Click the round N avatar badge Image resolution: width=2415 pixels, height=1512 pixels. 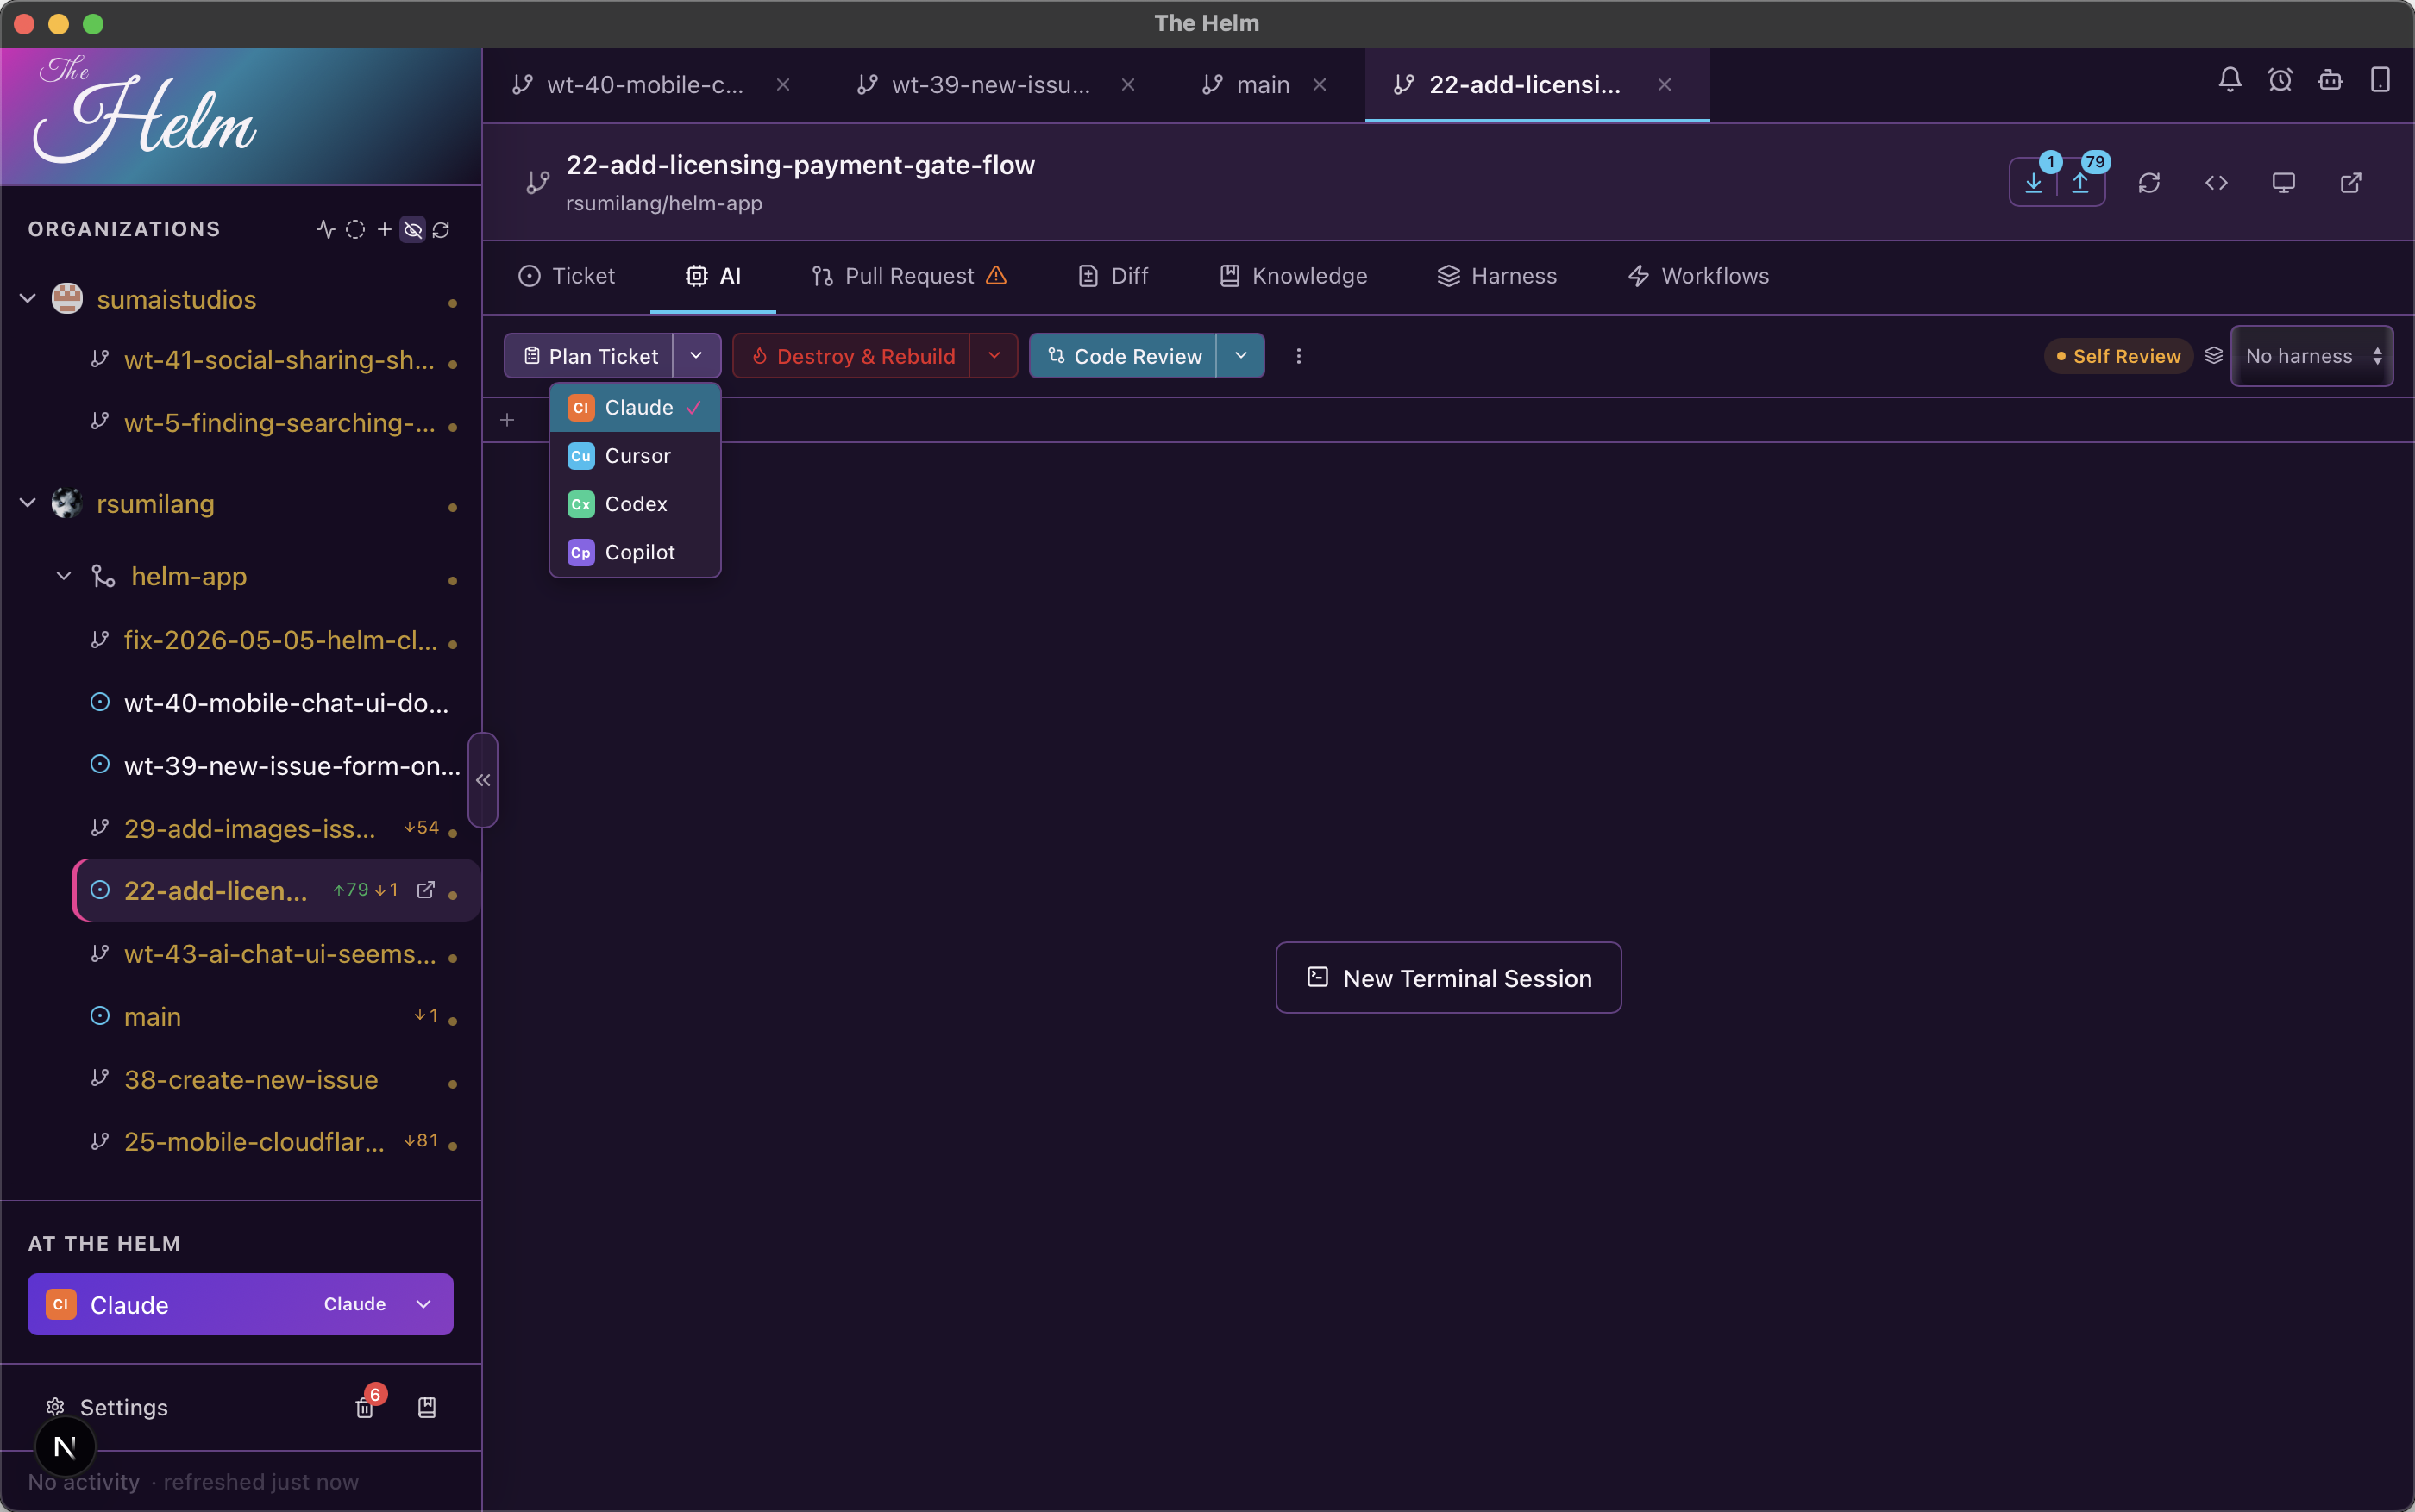[65, 1446]
